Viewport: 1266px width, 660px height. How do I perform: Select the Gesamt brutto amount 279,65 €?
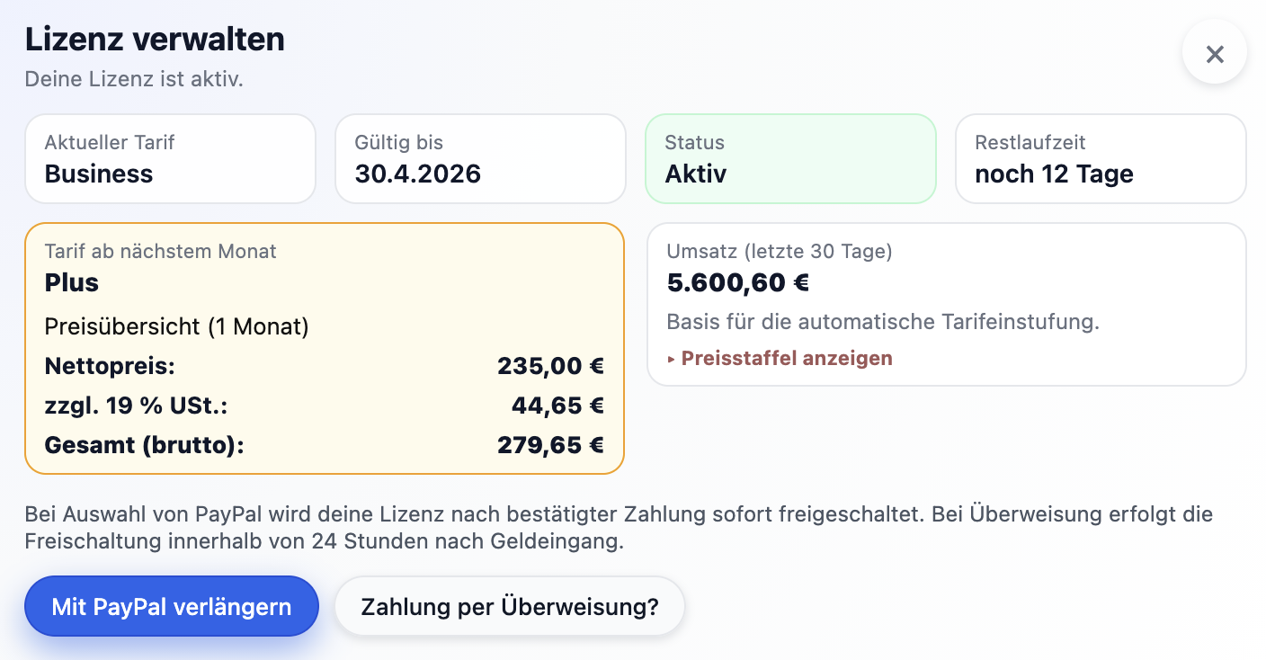tap(551, 444)
